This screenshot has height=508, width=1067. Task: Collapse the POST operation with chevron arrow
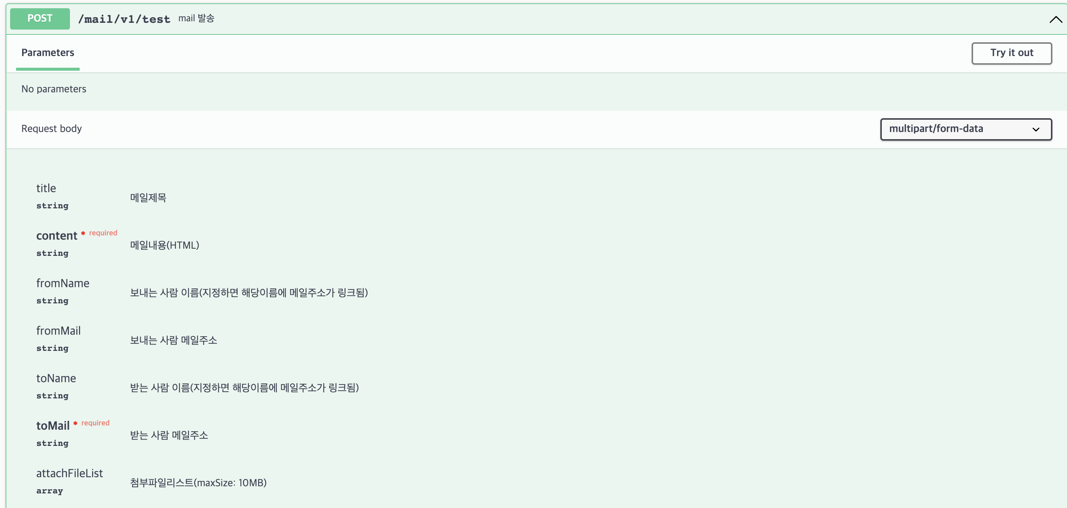(1055, 19)
